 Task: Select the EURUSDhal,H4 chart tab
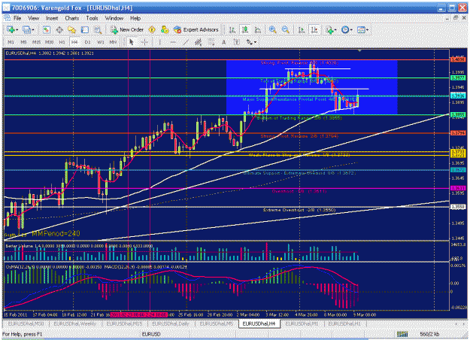(x=259, y=323)
